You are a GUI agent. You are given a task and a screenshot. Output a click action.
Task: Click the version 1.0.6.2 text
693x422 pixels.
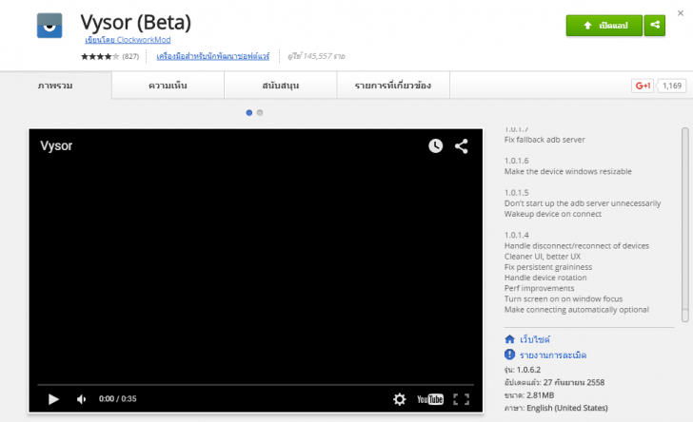tap(528, 370)
